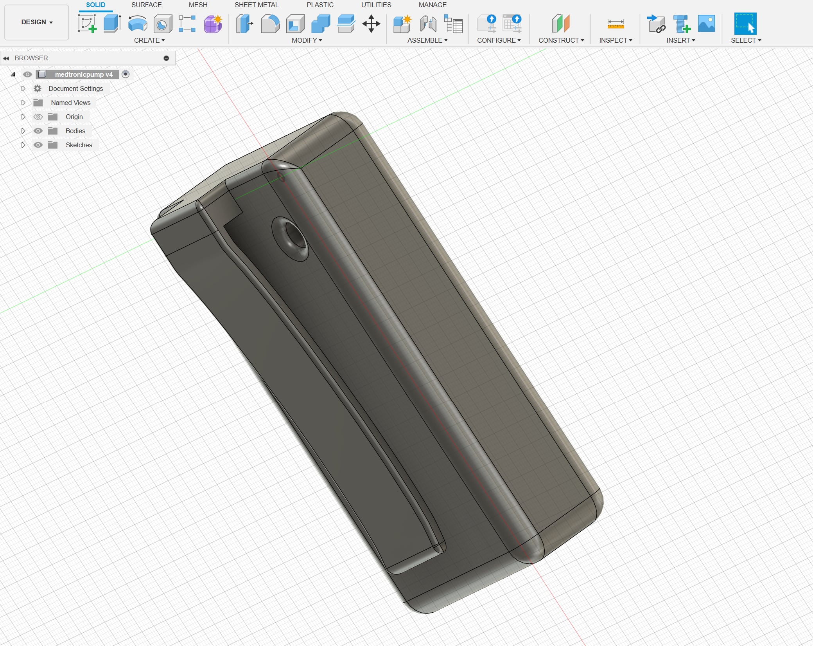Open the CONFIGURE dropdown menu
The height and width of the screenshot is (646, 813).
(x=499, y=40)
